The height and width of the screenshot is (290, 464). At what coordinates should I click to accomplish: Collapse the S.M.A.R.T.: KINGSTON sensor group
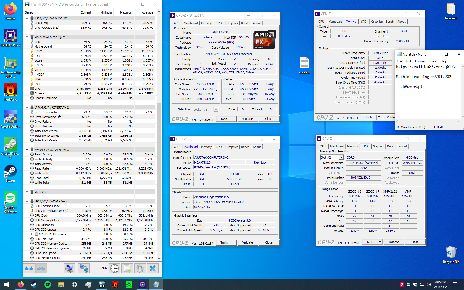click(27, 107)
